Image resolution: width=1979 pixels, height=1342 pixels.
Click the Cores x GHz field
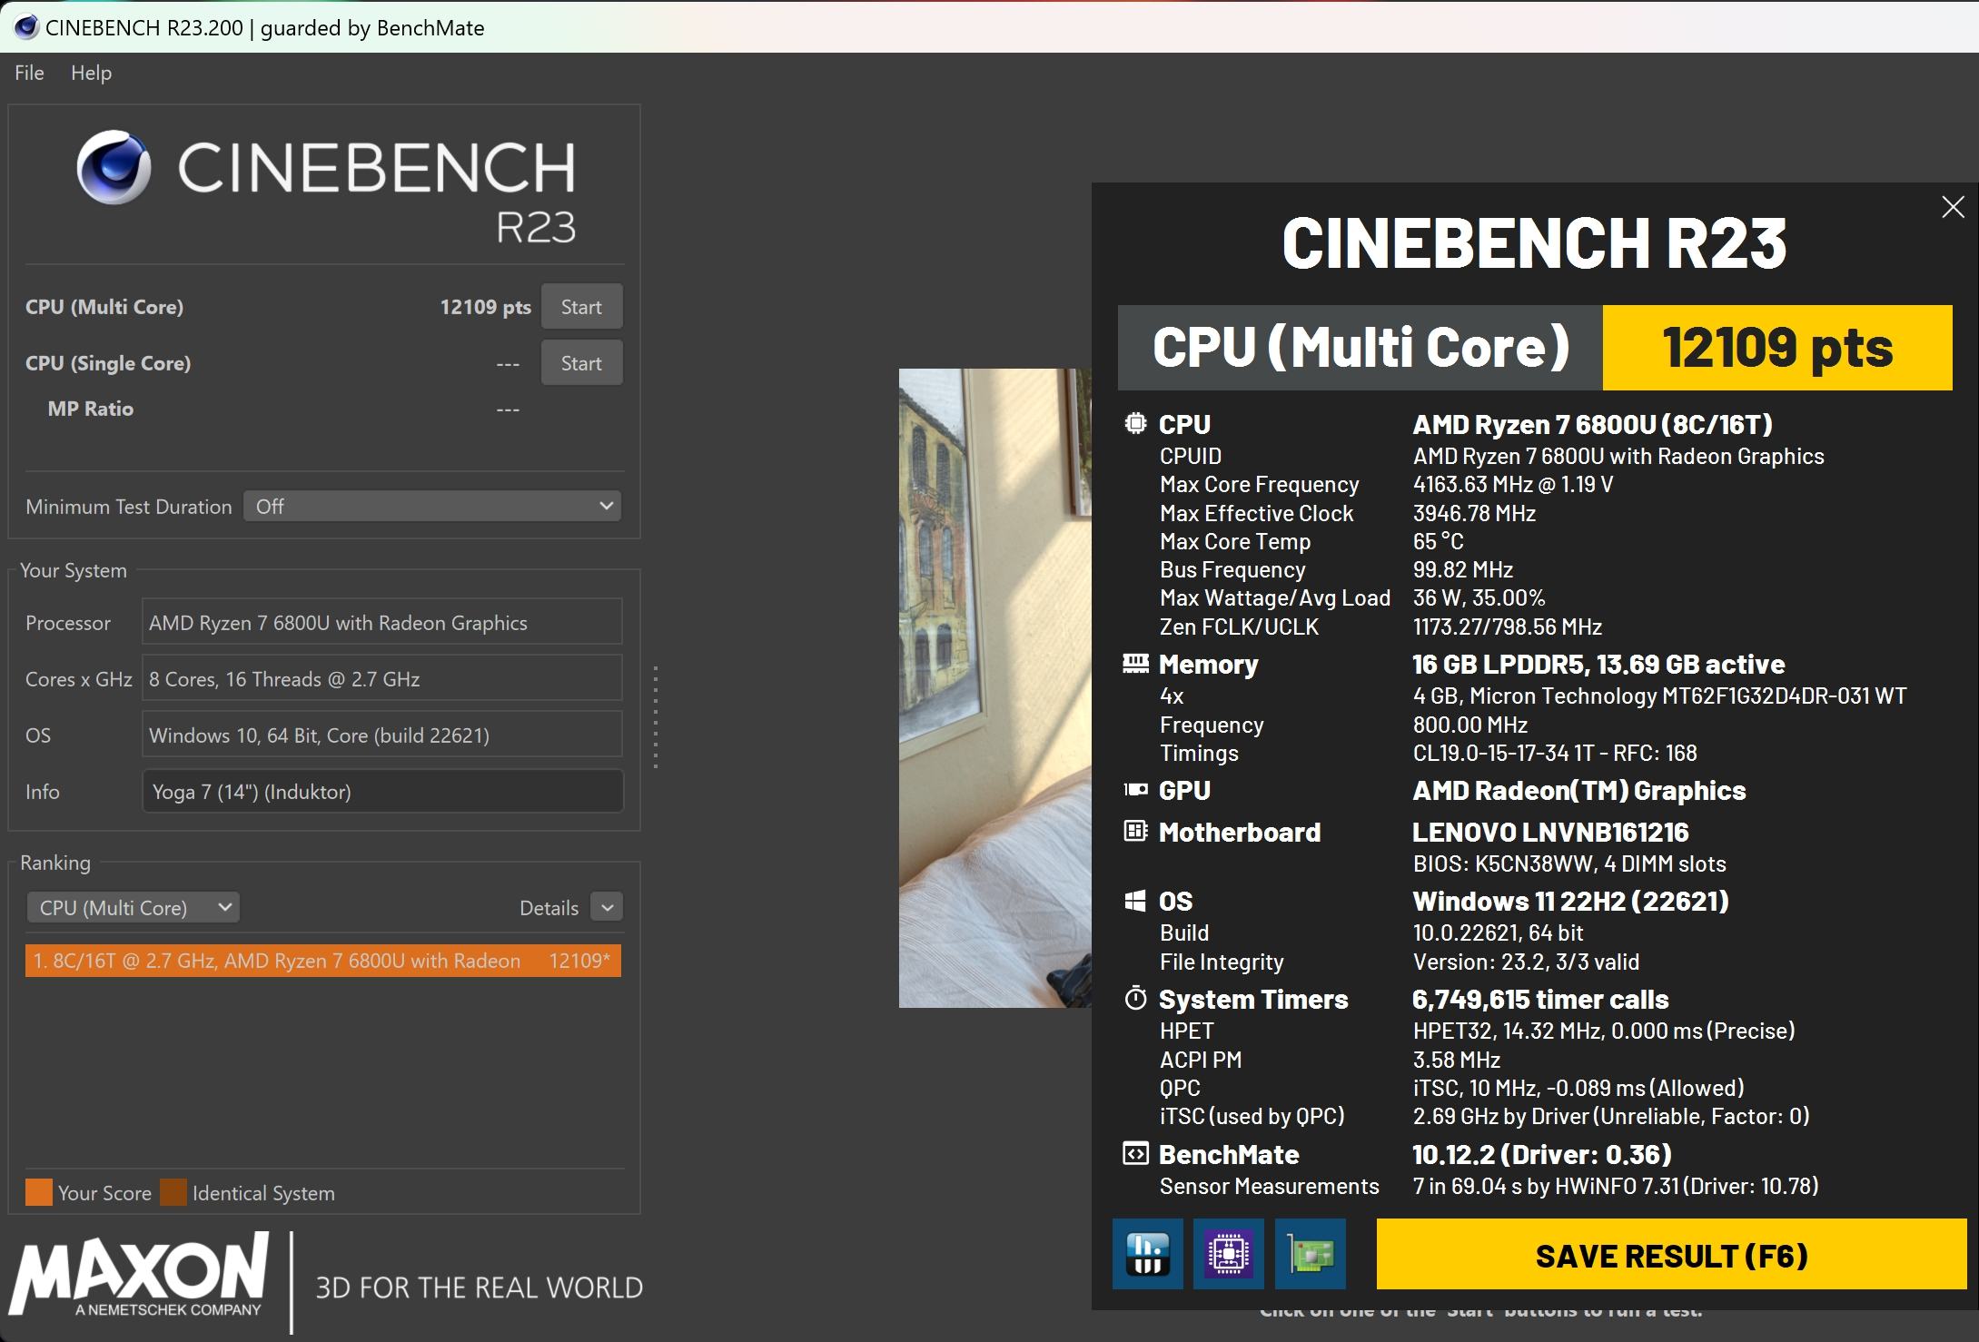pos(382,679)
